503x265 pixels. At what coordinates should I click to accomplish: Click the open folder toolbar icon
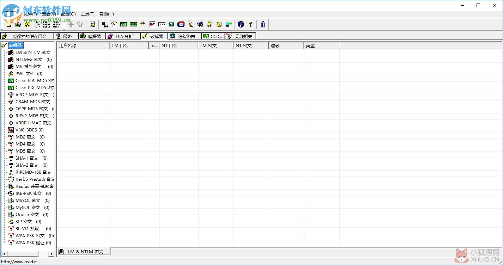pyautogui.click(x=8, y=24)
